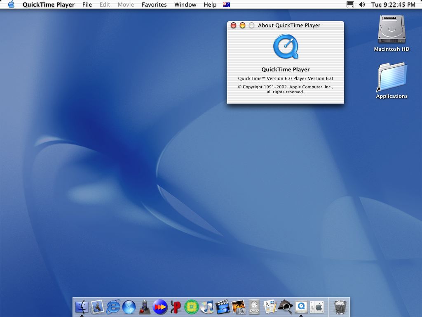The width and height of the screenshot is (422, 317).
Task: Click the blue globe Dock icon
Action: pyautogui.click(x=129, y=307)
